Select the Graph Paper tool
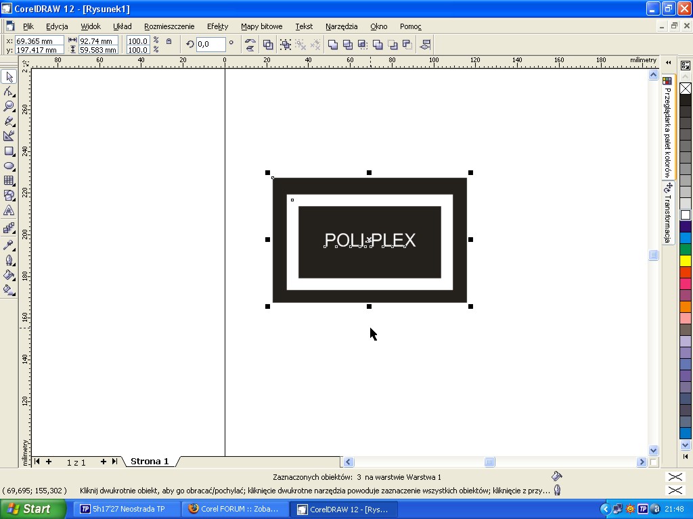Viewport: 693px width, 519px height. (9, 181)
